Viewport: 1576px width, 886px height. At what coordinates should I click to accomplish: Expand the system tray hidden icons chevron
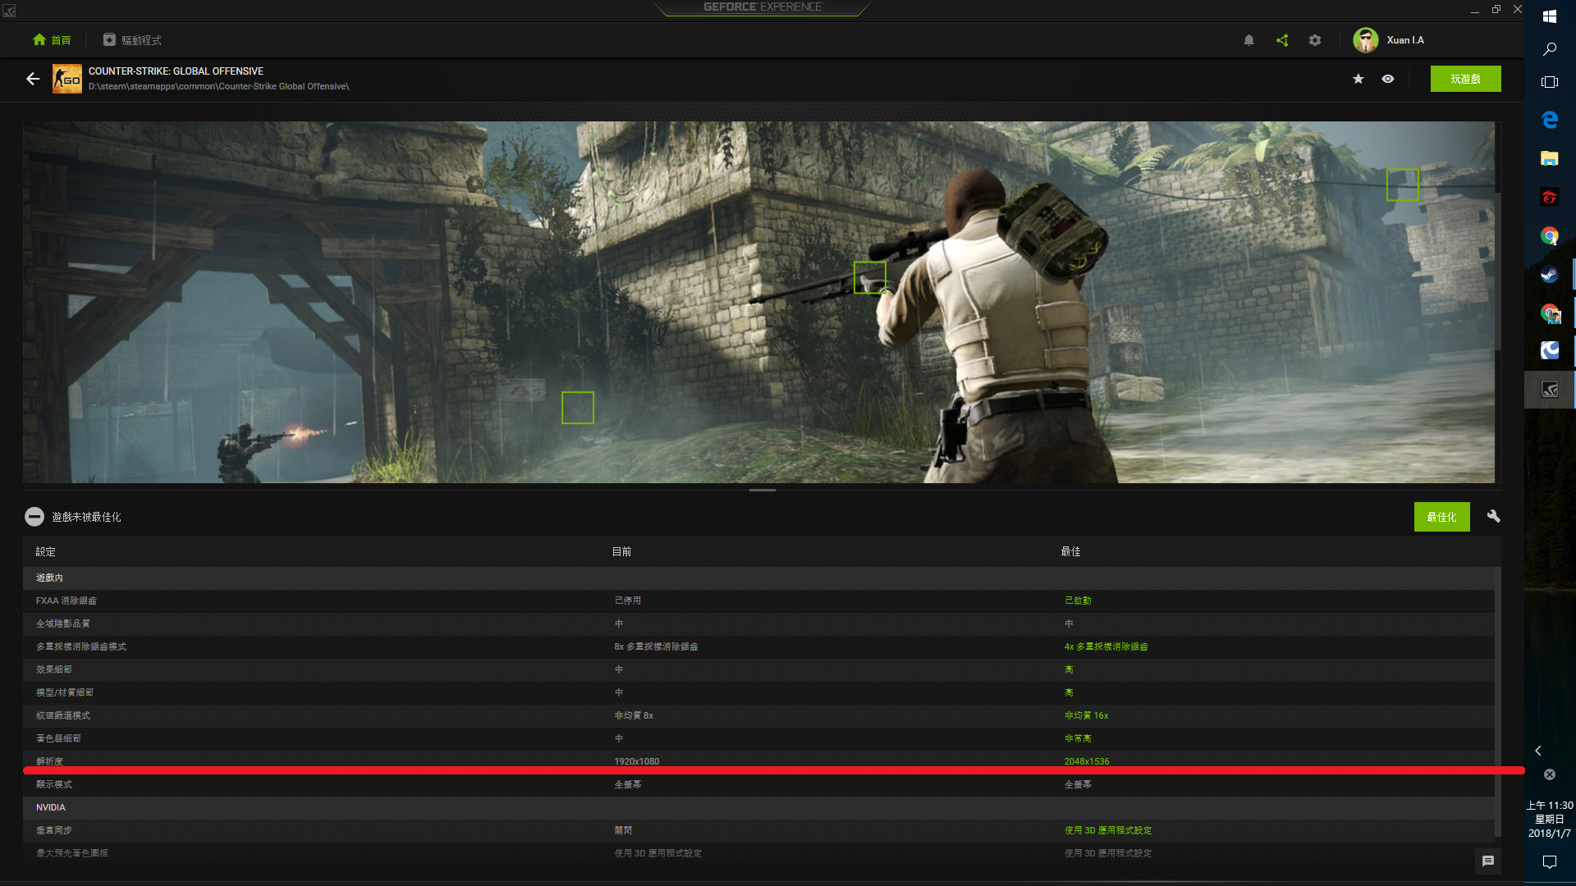pos(1538,750)
